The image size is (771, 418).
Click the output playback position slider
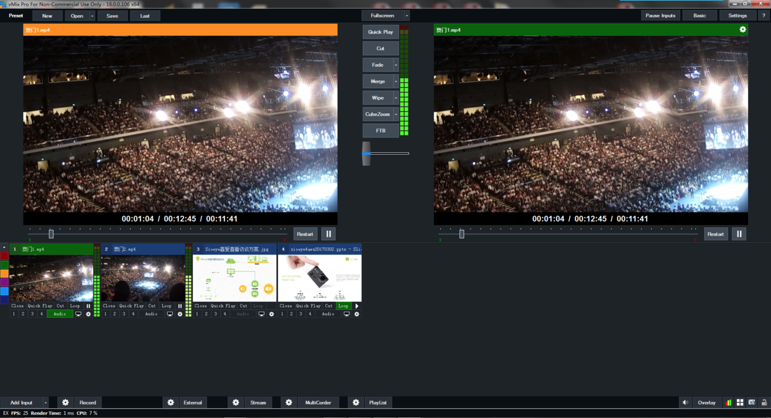coord(461,234)
